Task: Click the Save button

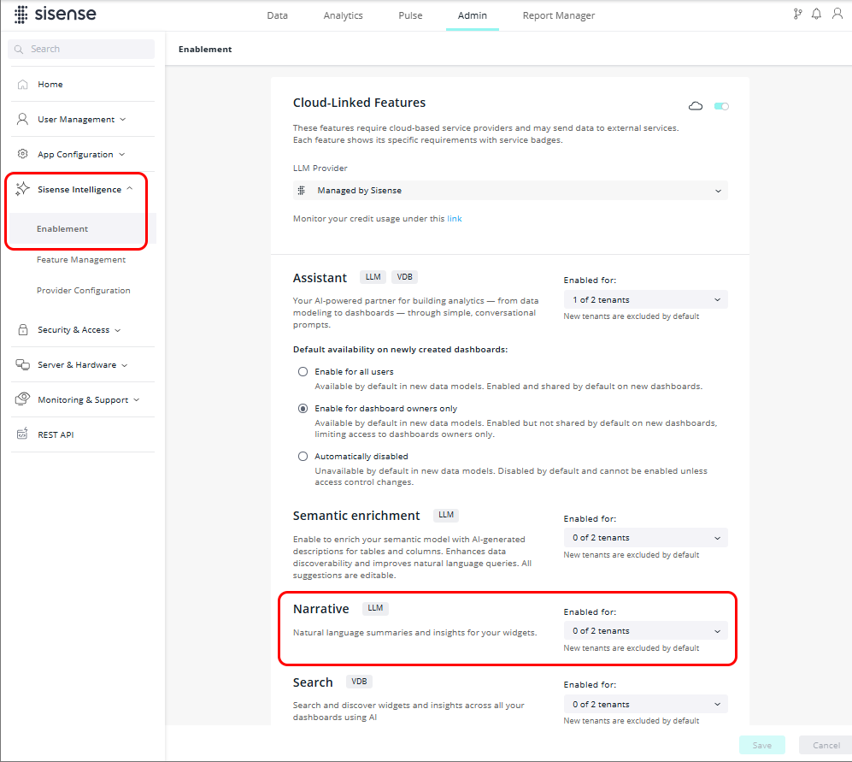Action: pos(761,745)
